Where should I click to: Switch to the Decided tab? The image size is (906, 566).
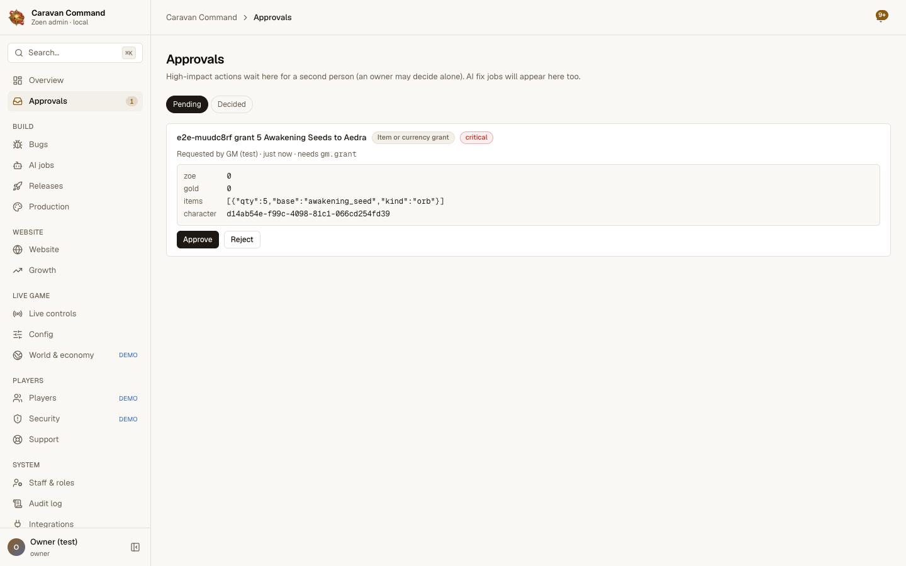[x=232, y=104]
